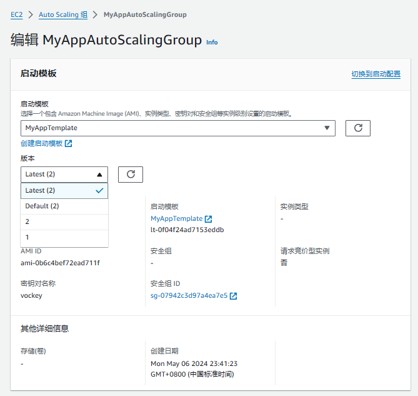418x396 pixels.
Task: Click the 其他详细信息 section heading
Action: pyautogui.click(x=45, y=328)
